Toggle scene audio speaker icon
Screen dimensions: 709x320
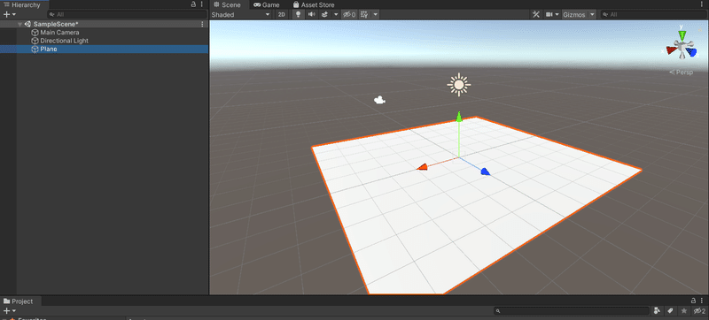[312, 14]
